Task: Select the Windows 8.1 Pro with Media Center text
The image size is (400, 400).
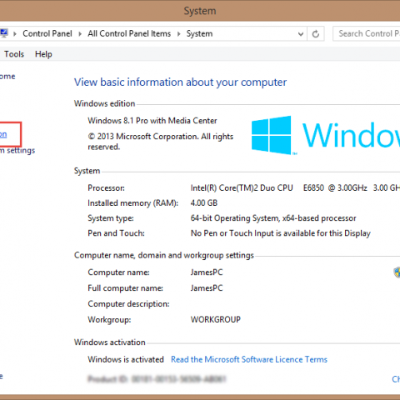Action: click(152, 121)
